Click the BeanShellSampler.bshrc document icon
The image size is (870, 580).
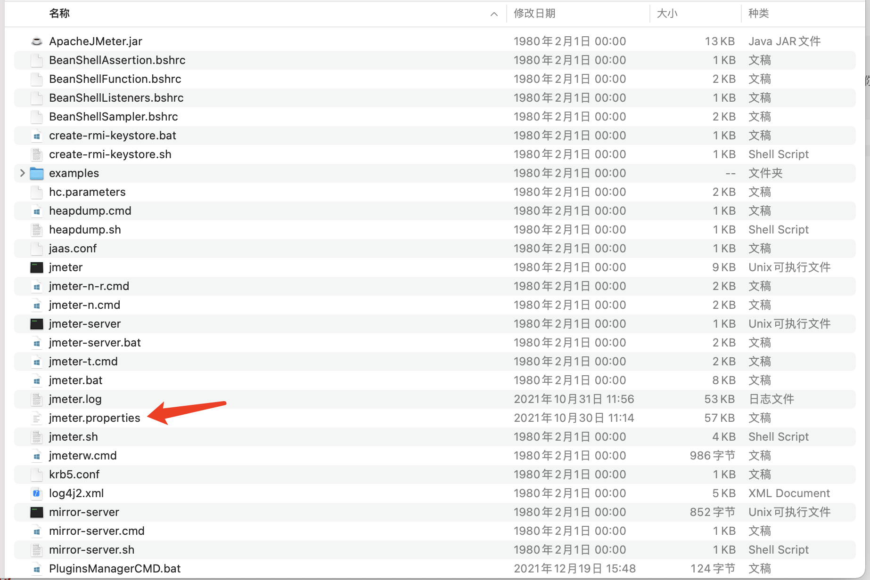tap(37, 117)
